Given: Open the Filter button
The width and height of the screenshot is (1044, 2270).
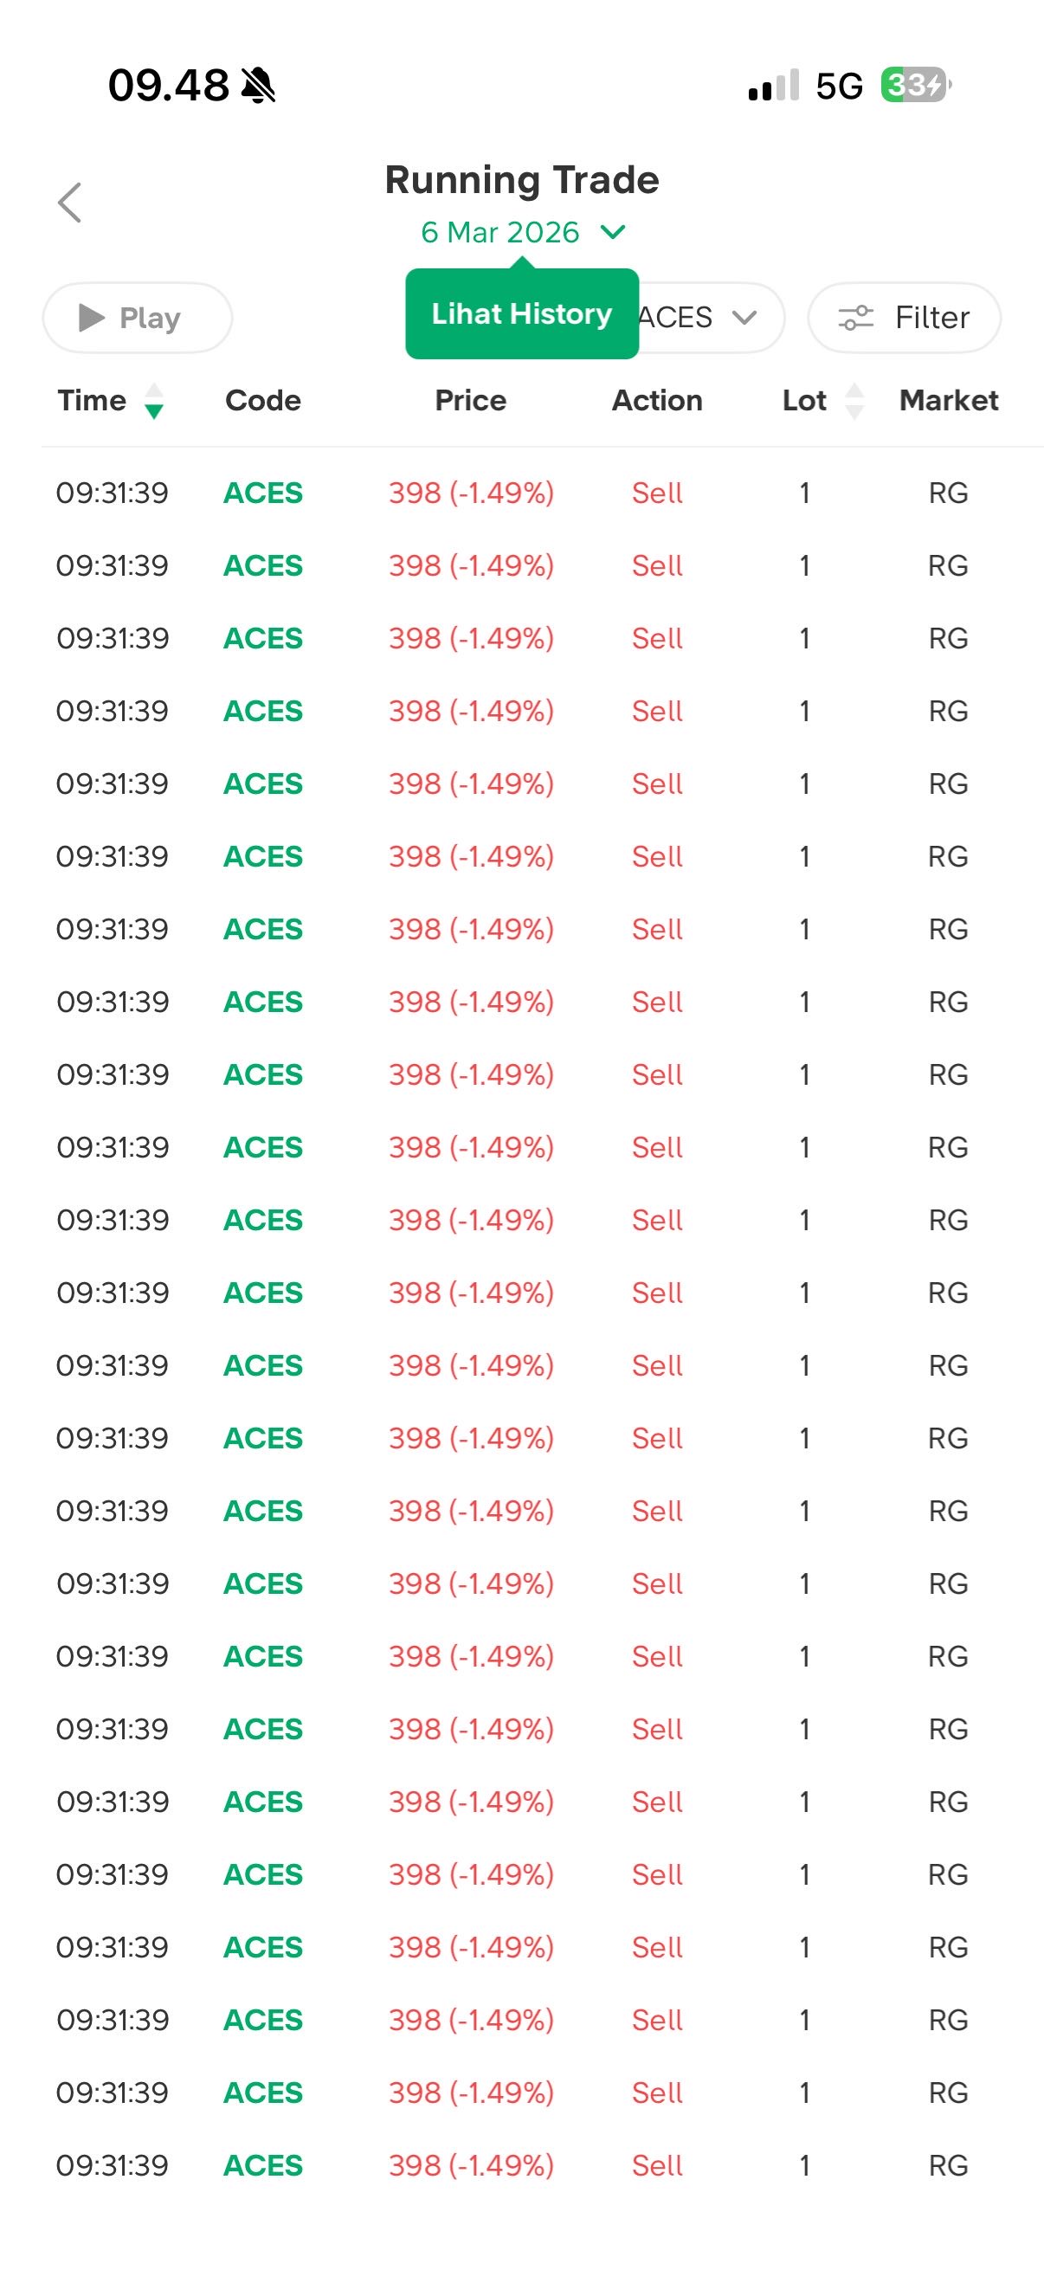Looking at the screenshot, I should tap(904, 317).
